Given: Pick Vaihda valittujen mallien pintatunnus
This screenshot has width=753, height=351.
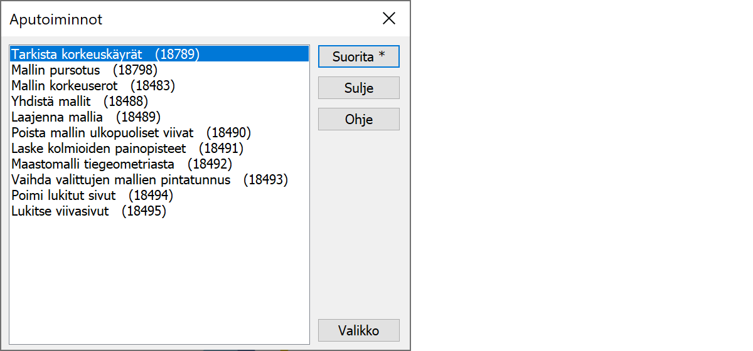Looking at the screenshot, I should coord(149,180).
